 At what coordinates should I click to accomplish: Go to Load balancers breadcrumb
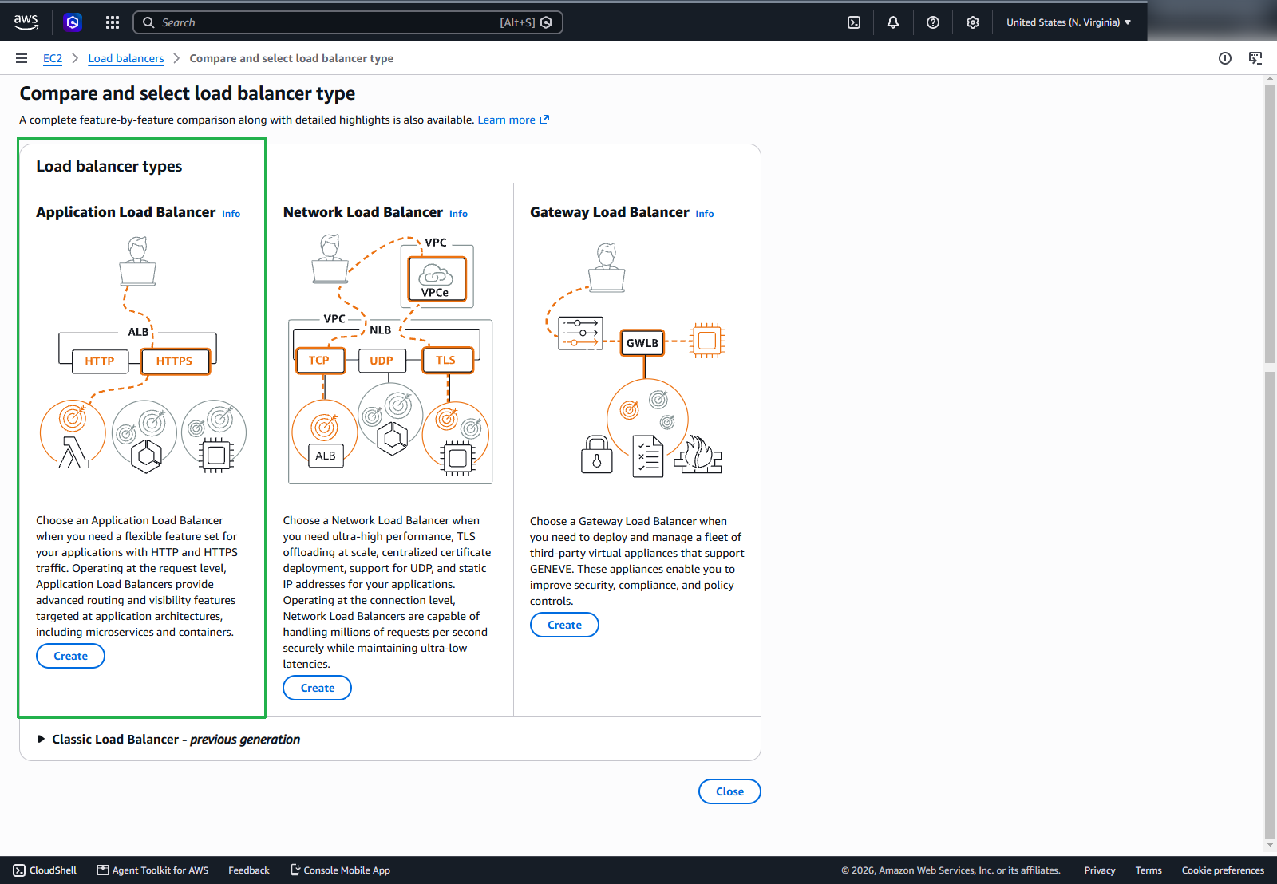pos(126,58)
